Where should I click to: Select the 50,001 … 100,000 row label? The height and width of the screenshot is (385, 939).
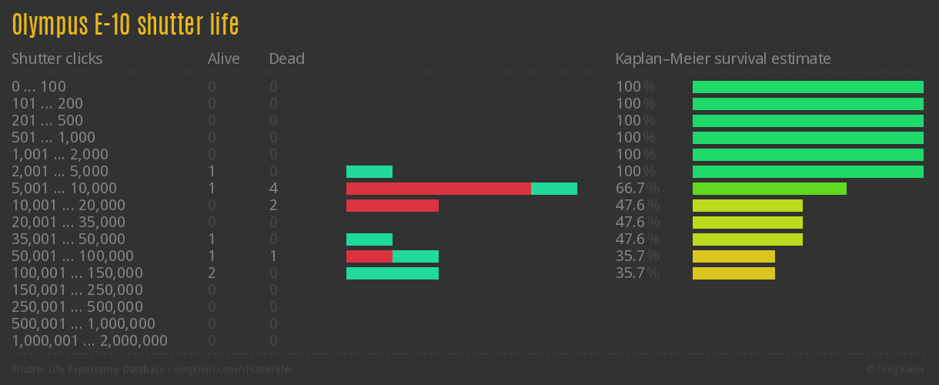pyautogui.click(x=72, y=256)
